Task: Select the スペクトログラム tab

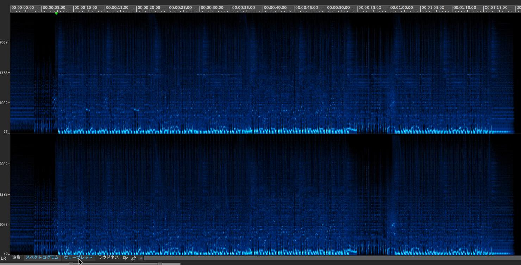Action: (x=42, y=258)
